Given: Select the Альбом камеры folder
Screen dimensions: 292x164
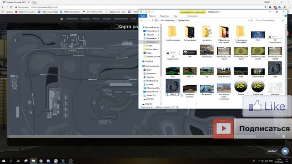Looking at the screenshot, I should [x=173, y=33].
